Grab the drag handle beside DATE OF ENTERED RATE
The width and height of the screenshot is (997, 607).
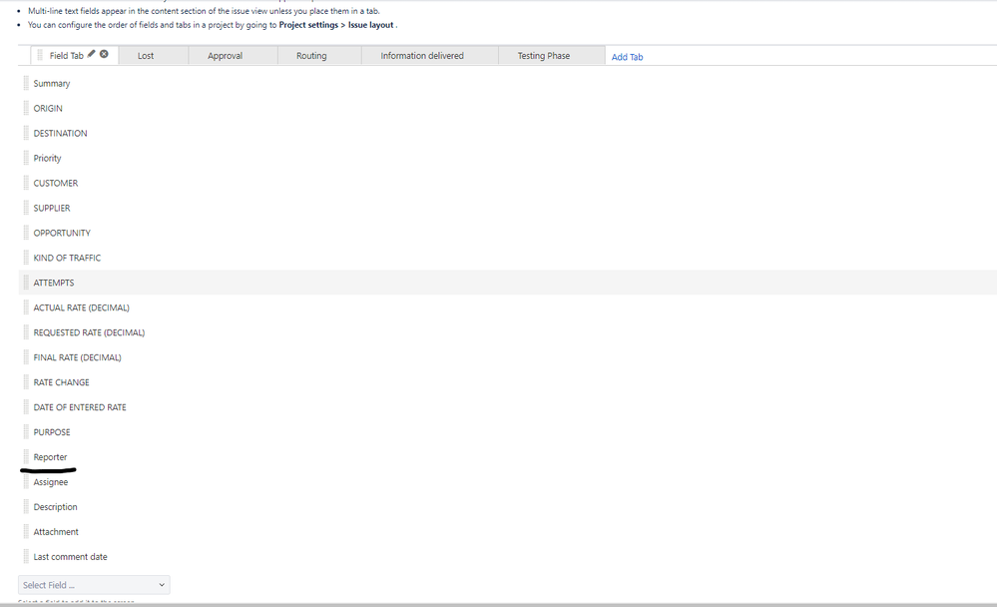coord(26,407)
